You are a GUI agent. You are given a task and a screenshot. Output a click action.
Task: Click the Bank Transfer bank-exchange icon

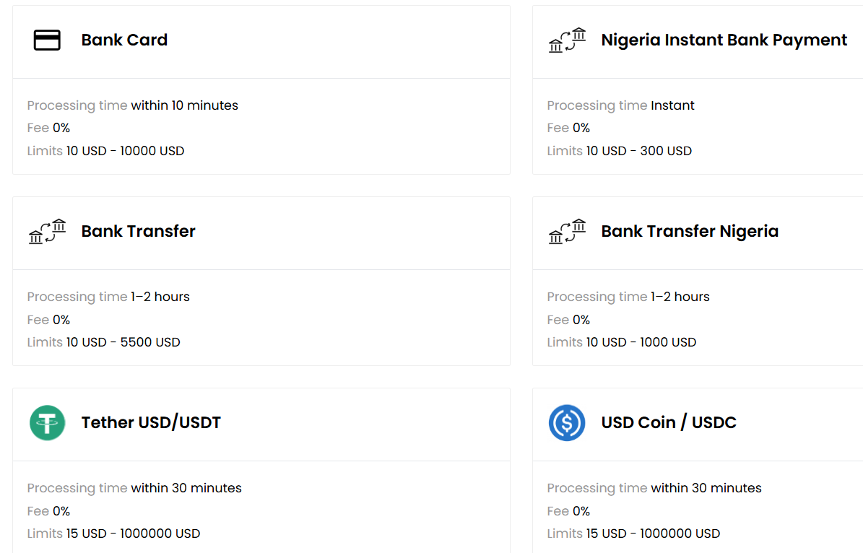coord(47,232)
